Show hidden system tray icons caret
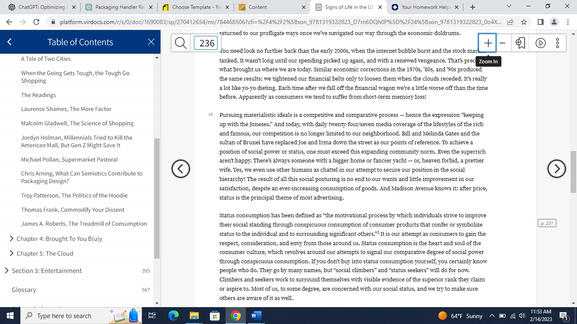577x324 pixels. (x=492, y=316)
